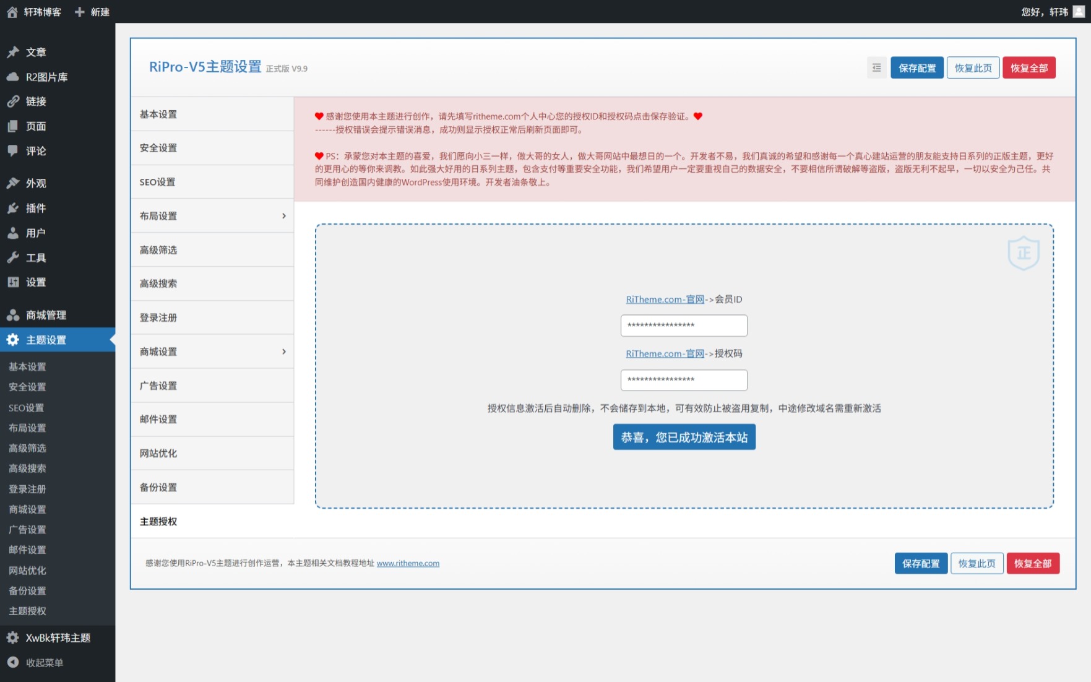Click the speech bubble icon for 评论
Image resolution: width=1091 pixels, height=682 pixels.
13,150
